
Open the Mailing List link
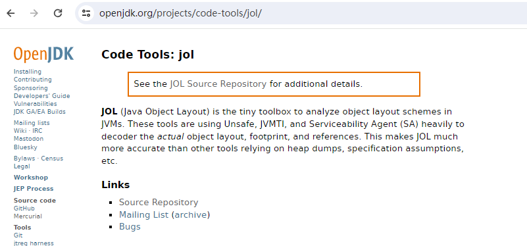pyautogui.click(x=144, y=214)
